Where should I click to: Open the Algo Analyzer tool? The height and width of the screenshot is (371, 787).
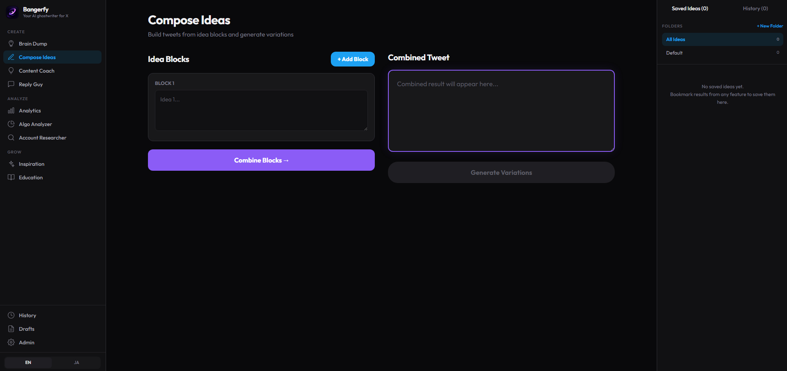point(35,124)
